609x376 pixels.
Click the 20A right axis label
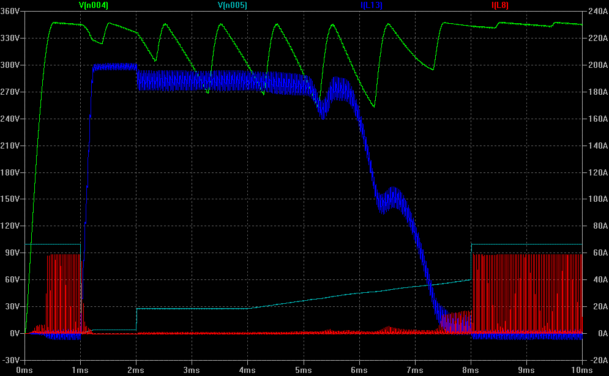600,306
